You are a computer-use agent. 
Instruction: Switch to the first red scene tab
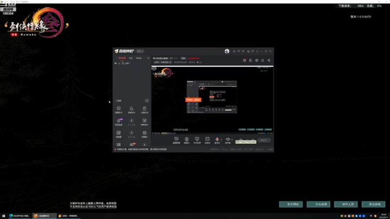point(122,58)
